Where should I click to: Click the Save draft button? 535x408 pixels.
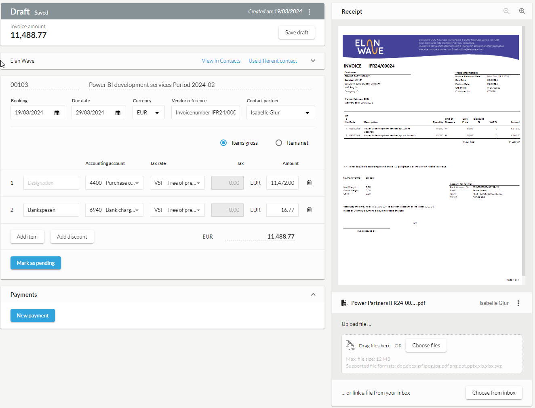click(297, 32)
